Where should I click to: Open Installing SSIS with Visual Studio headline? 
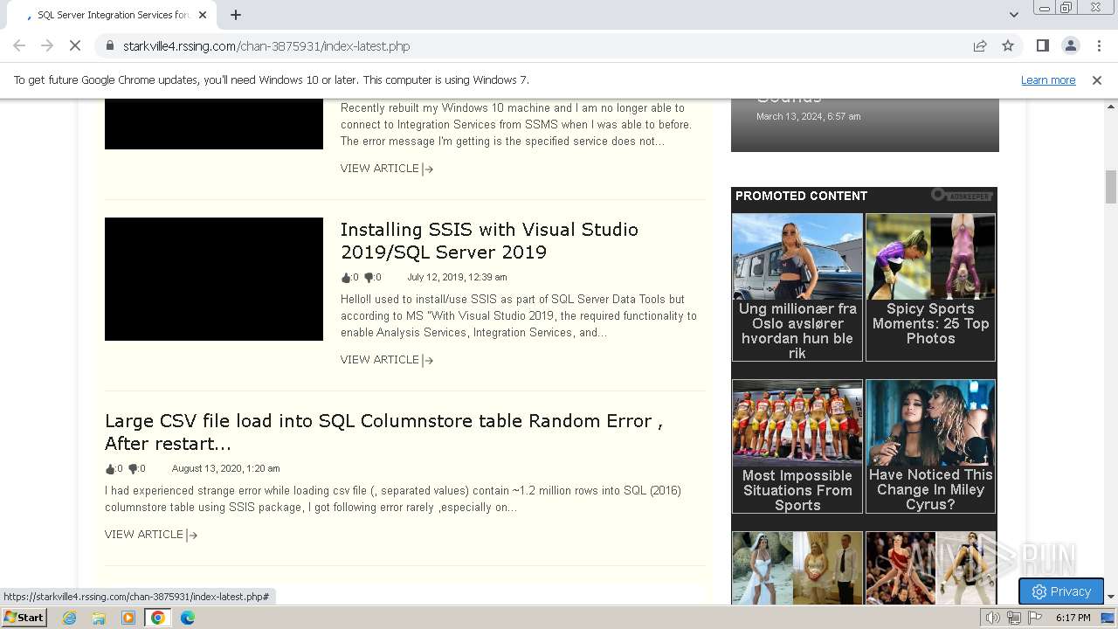489,240
